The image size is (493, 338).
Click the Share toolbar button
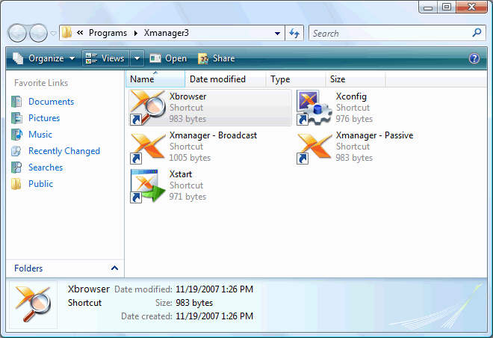pyautogui.click(x=217, y=58)
